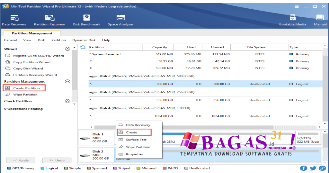Select the C: partition row

(x=205, y=61)
